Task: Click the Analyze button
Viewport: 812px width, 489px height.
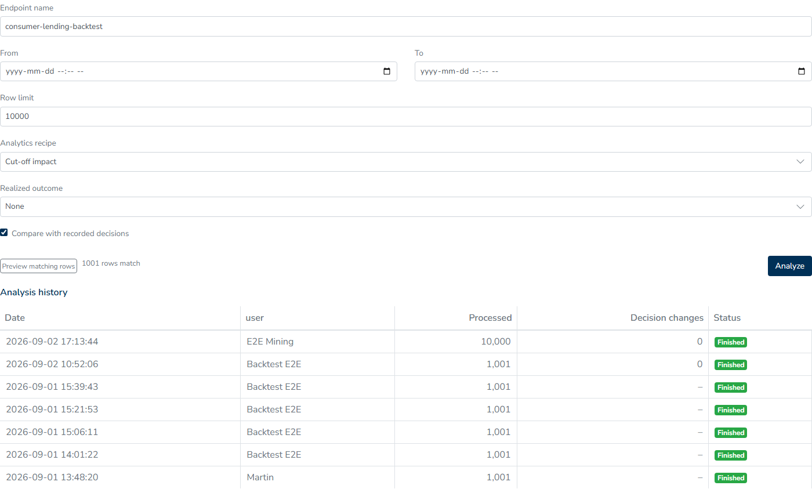Action: tap(790, 266)
